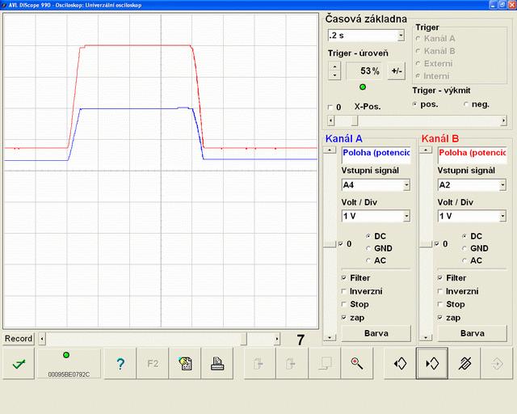This screenshot has width=517, height=414.
Task: Open Kanál A Volt / Div dropdown
Action: 406,216
